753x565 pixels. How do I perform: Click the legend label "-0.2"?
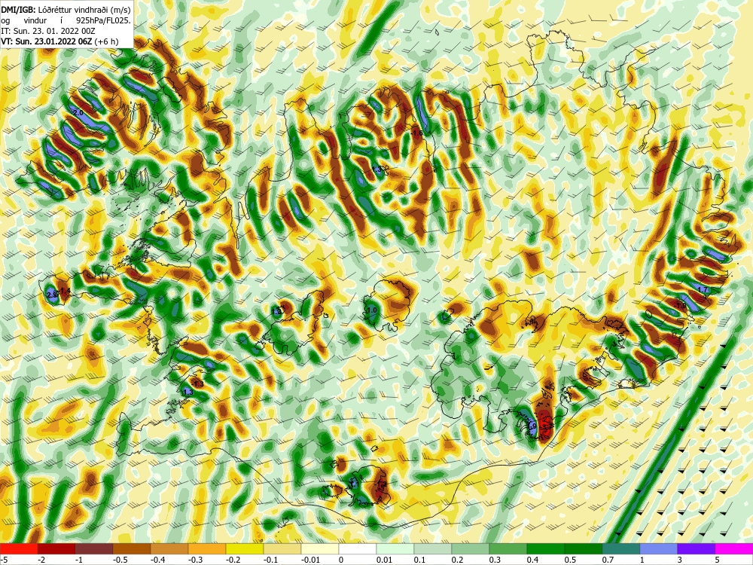tap(233, 560)
